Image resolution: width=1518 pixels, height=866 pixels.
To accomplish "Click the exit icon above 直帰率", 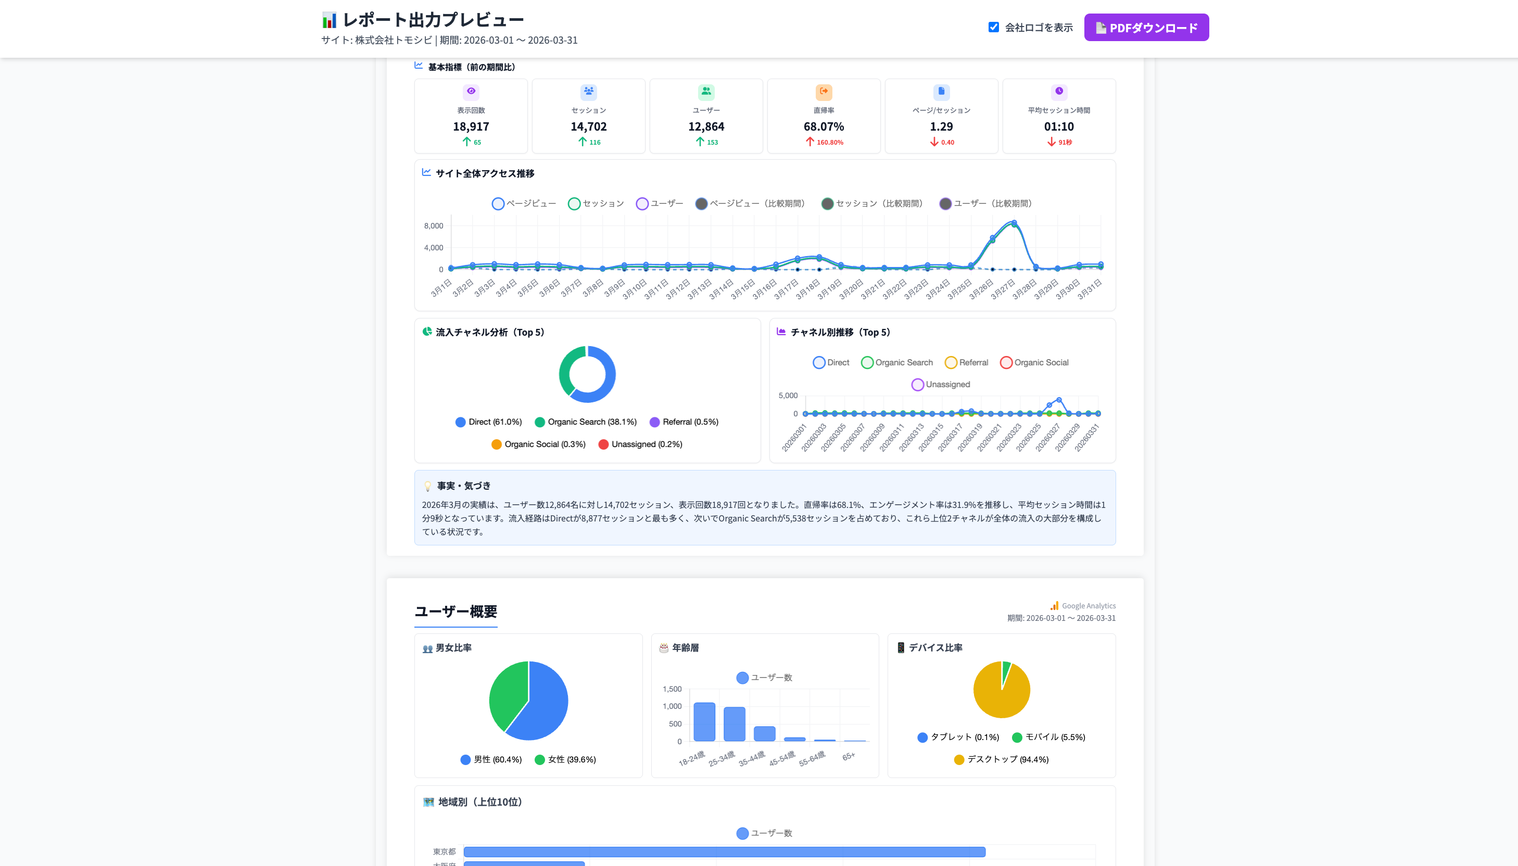I will pyautogui.click(x=823, y=91).
